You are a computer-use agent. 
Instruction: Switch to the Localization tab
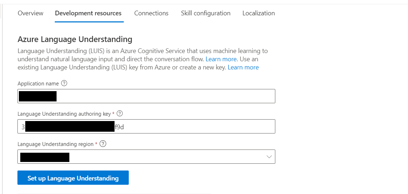tap(259, 13)
